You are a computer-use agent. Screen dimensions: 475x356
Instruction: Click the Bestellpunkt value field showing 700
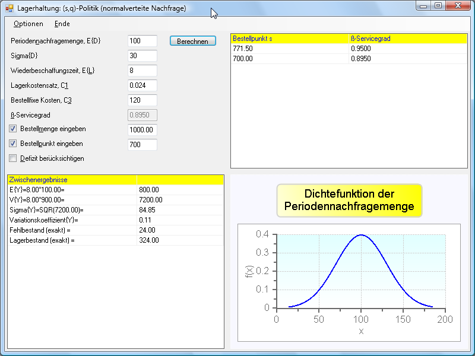142,145
